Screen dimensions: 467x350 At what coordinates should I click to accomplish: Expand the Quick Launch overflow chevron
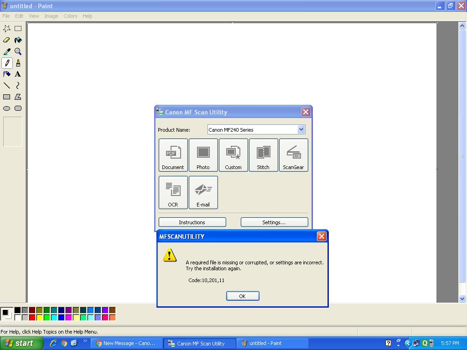pyautogui.click(x=85, y=341)
